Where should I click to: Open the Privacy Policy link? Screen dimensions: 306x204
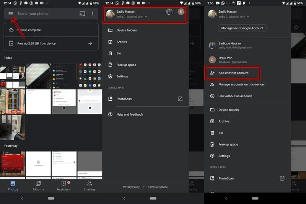click(x=131, y=187)
